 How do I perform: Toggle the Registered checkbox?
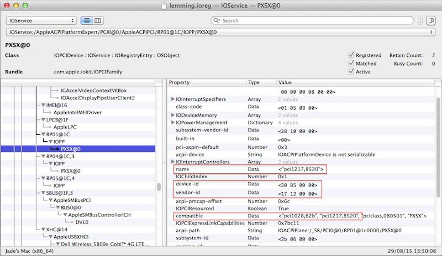(x=351, y=55)
